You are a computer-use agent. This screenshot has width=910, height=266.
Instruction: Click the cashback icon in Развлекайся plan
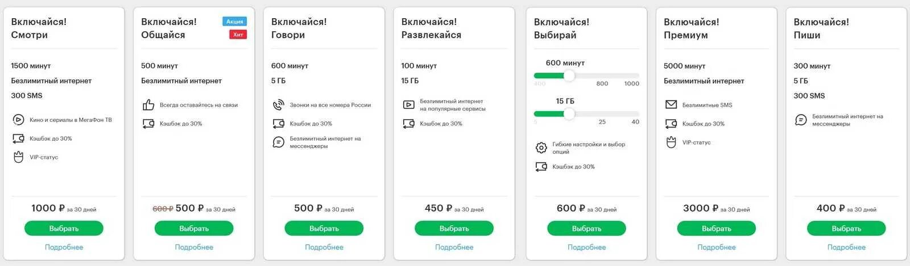[408, 124]
